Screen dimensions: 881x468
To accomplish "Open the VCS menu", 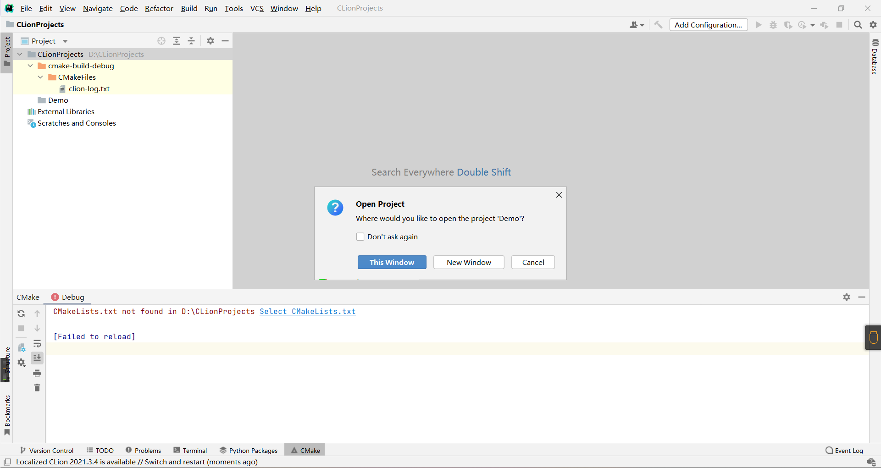I will [257, 8].
